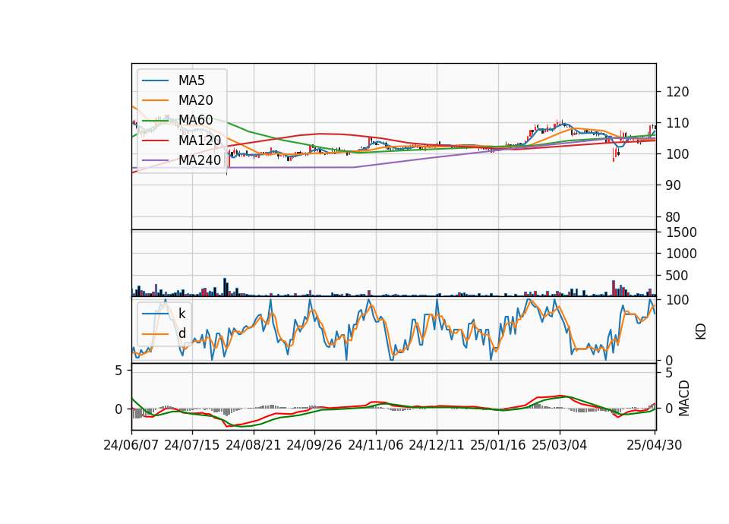
Task: Click the 24/12/11 date label
Action: point(437,445)
